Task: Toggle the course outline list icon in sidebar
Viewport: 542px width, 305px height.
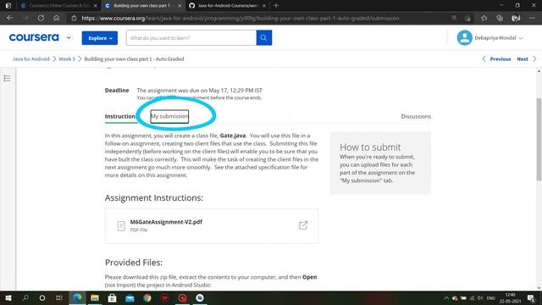Action: tap(8, 78)
